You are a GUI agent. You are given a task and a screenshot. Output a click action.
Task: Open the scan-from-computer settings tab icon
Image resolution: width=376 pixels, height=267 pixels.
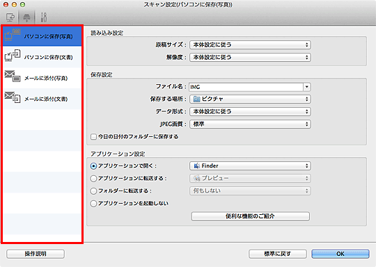tap(10, 17)
